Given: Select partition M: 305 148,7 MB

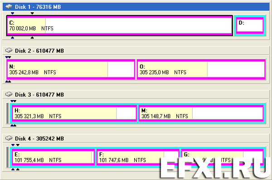Looking at the screenshot, I should (x=201, y=113).
